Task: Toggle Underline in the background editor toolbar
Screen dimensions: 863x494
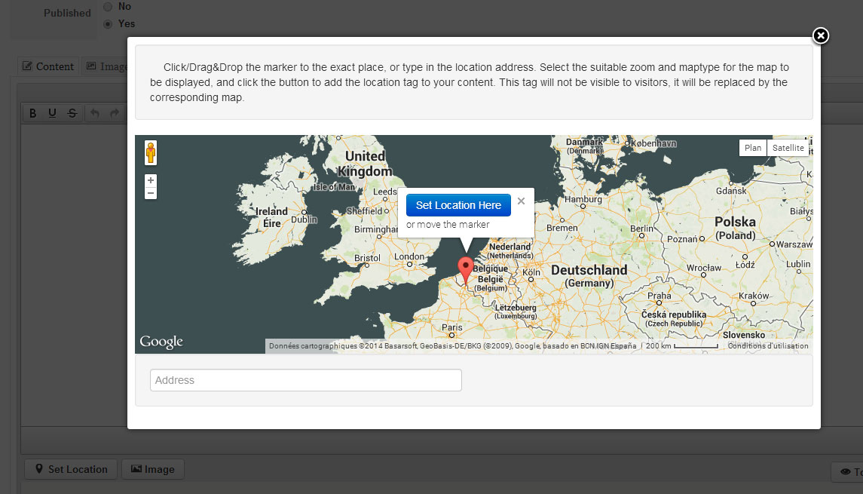Action: pos(52,113)
